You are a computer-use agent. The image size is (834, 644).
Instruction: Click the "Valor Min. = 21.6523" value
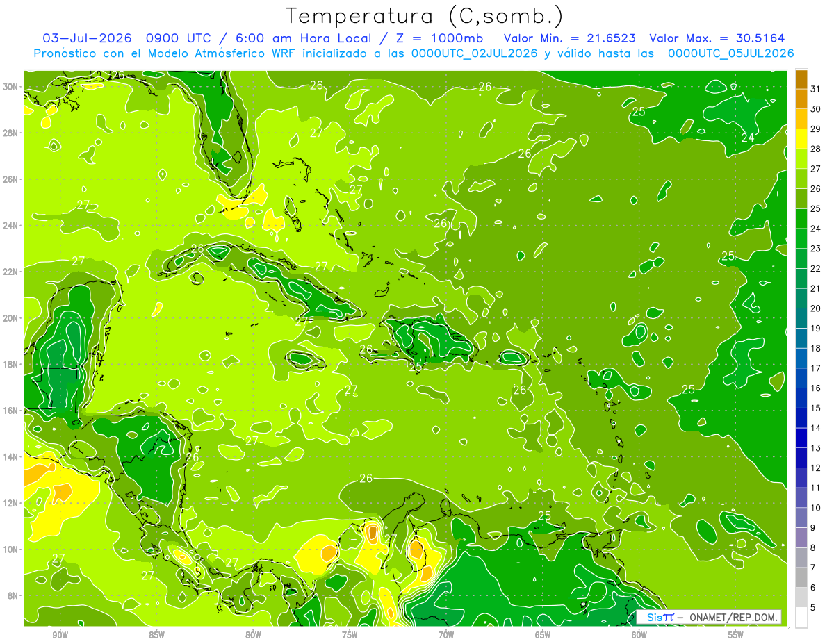pyautogui.click(x=569, y=38)
